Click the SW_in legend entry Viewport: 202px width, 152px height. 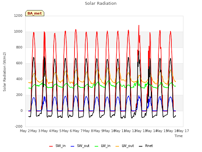click(x=57, y=146)
